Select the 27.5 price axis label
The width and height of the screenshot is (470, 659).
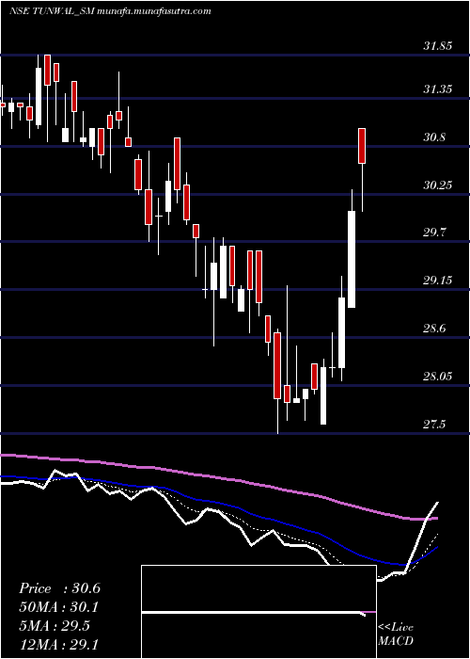click(433, 424)
